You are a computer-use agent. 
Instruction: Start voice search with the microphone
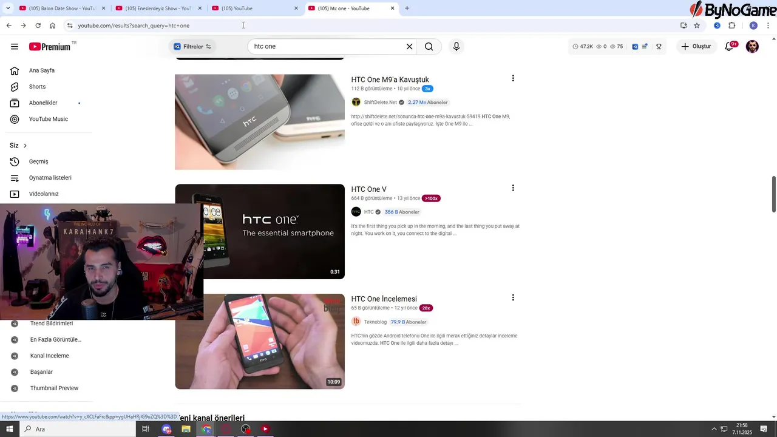point(456,47)
